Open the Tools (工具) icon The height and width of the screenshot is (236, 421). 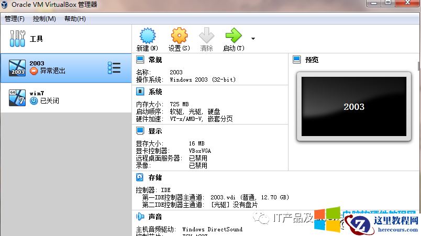pos(17,39)
